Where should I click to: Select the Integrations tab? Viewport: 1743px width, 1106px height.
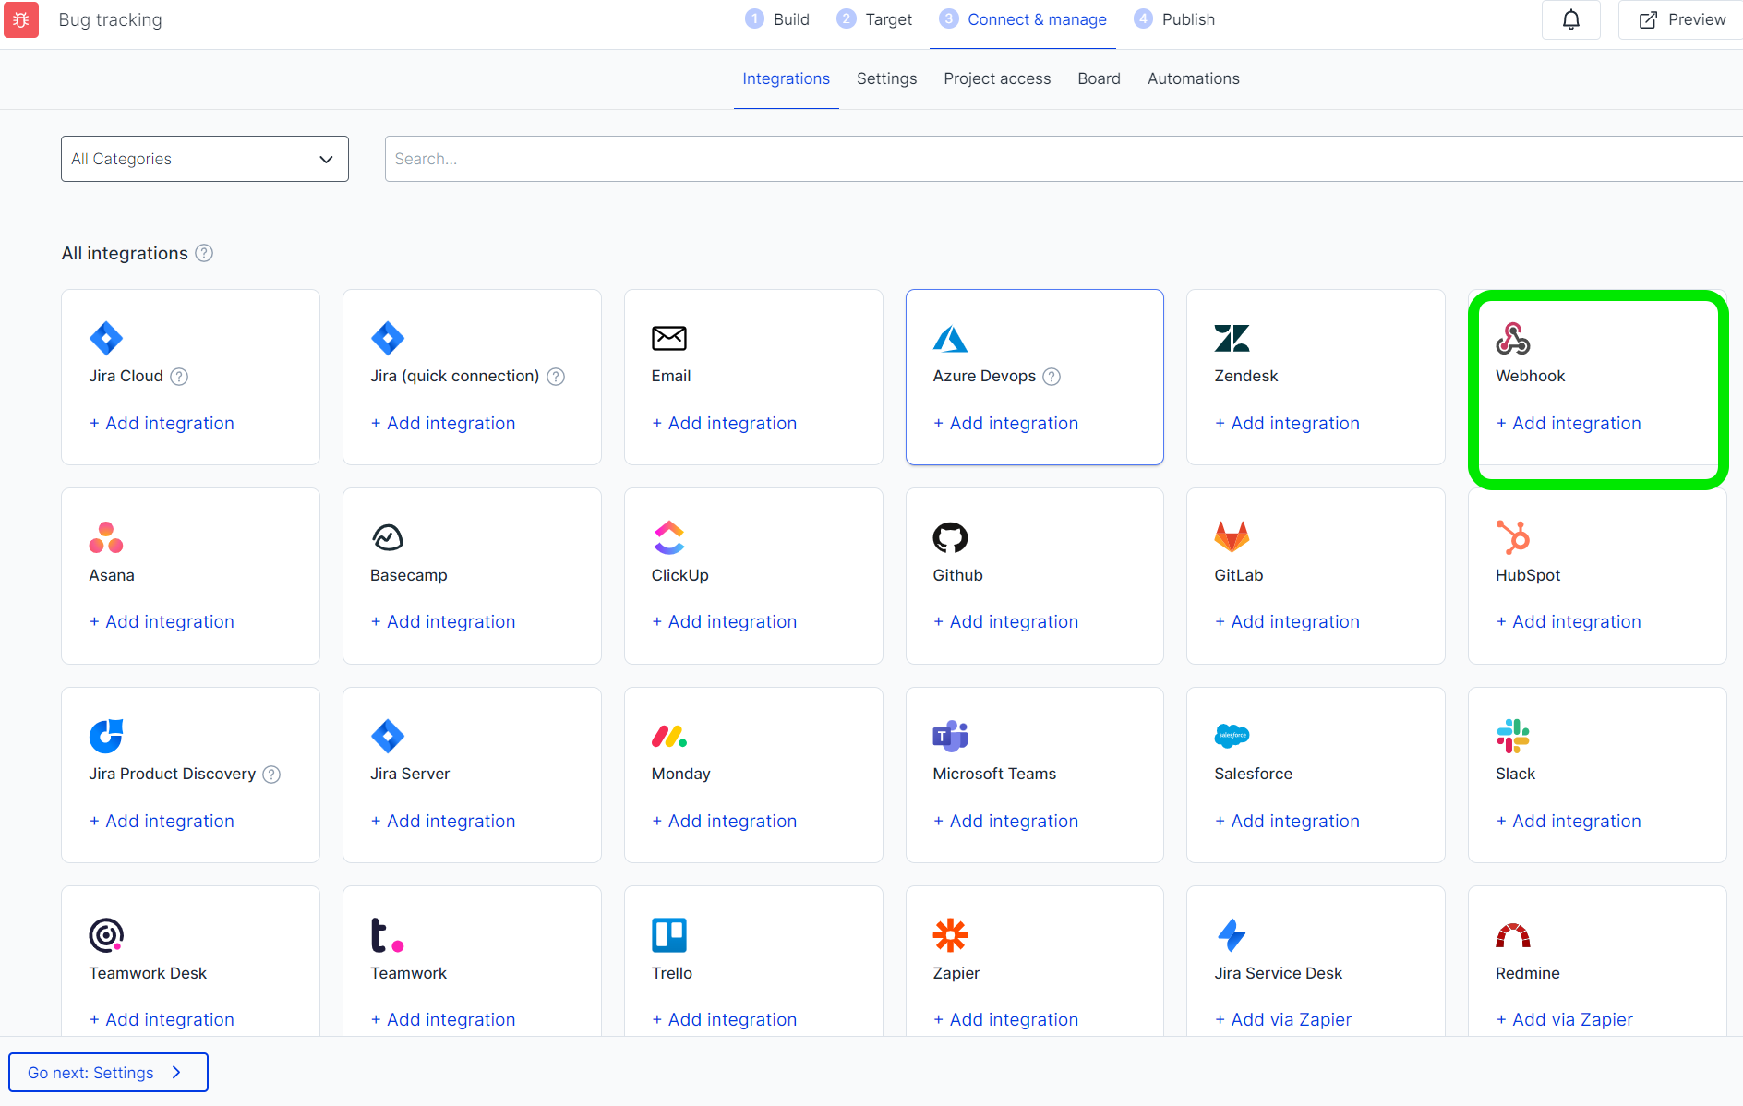pos(787,78)
